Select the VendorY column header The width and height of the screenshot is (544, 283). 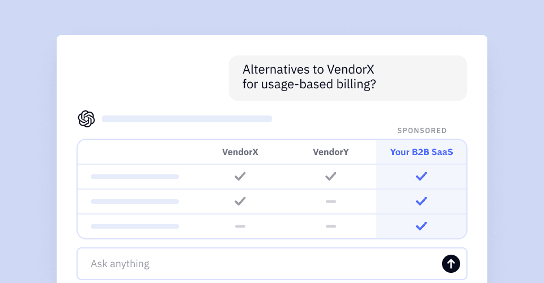point(330,152)
